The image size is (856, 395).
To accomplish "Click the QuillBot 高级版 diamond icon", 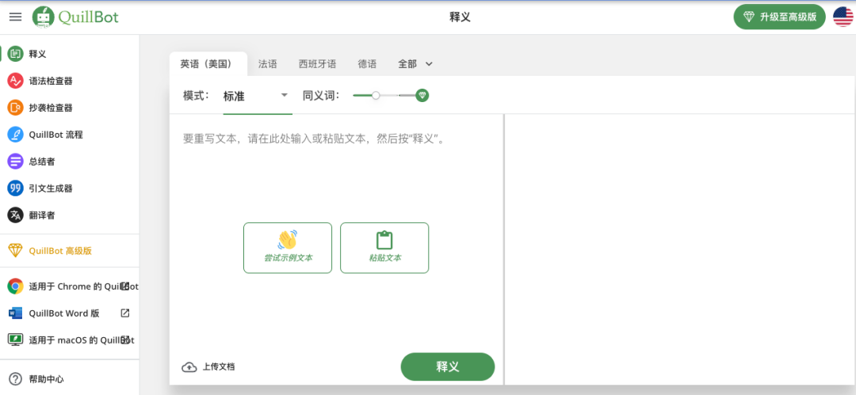I will coord(15,251).
